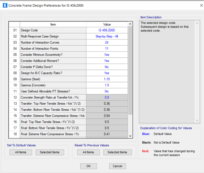Image resolution: width=204 pixels, height=173 pixels.
Task: Toggle Consider Minimum Eccentricity to No
Action: 107,55
